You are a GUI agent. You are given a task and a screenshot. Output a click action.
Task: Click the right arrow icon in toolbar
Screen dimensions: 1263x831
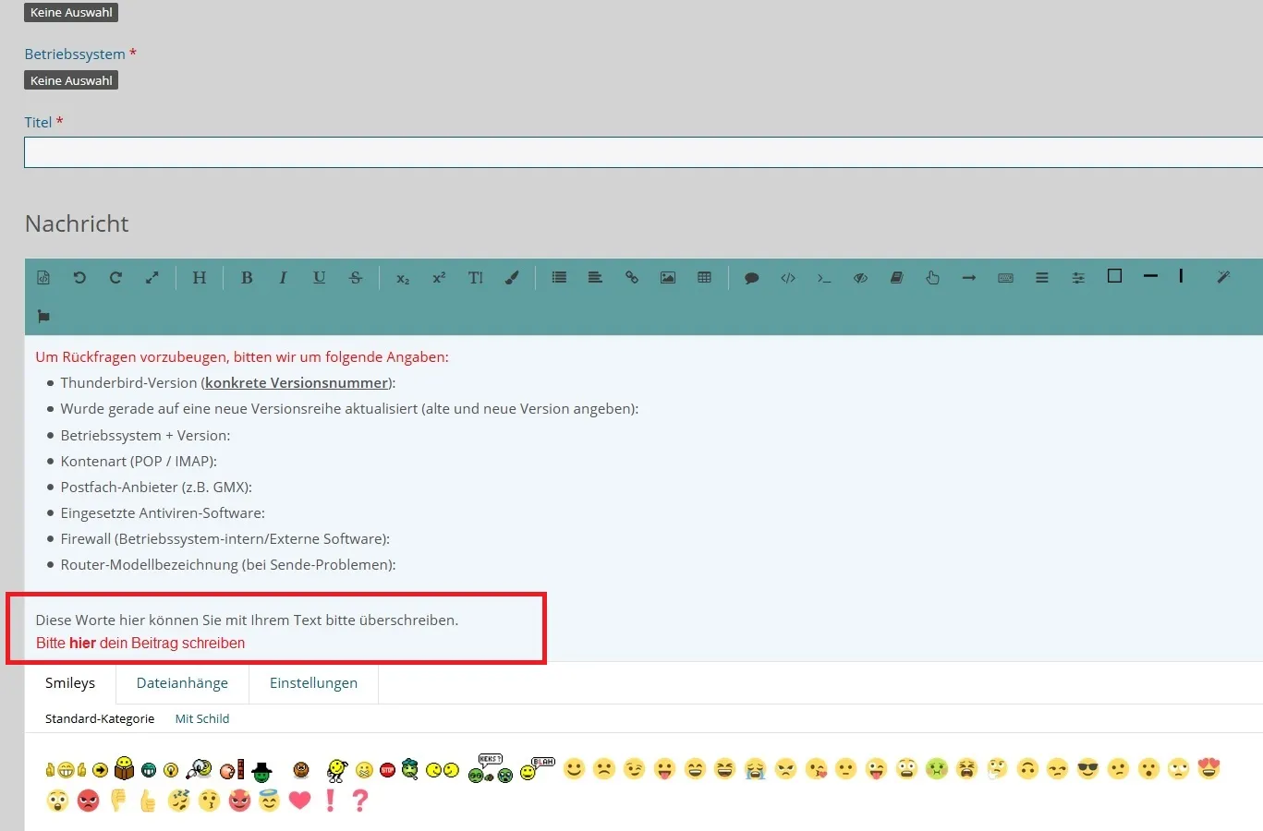tap(969, 277)
